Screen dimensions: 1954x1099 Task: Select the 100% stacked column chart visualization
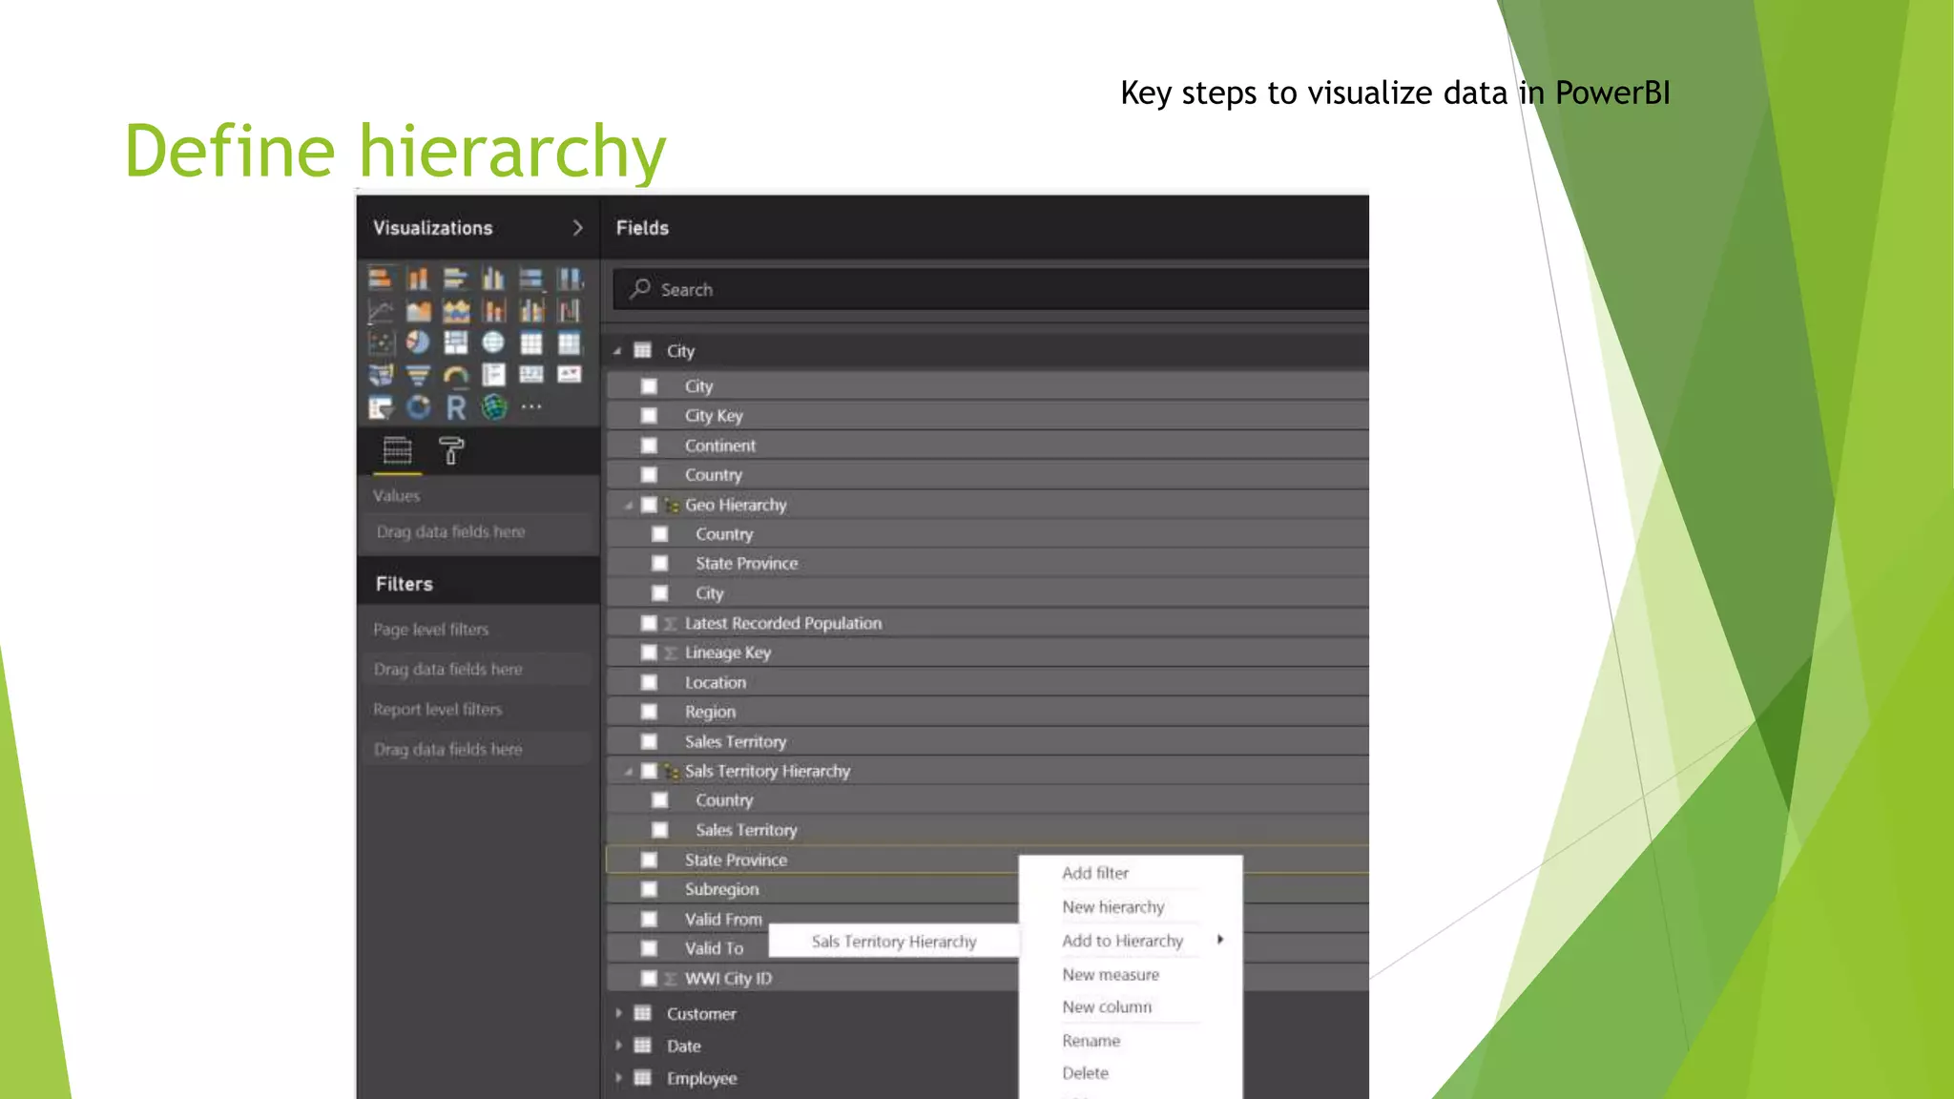pyautogui.click(x=570, y=279)
